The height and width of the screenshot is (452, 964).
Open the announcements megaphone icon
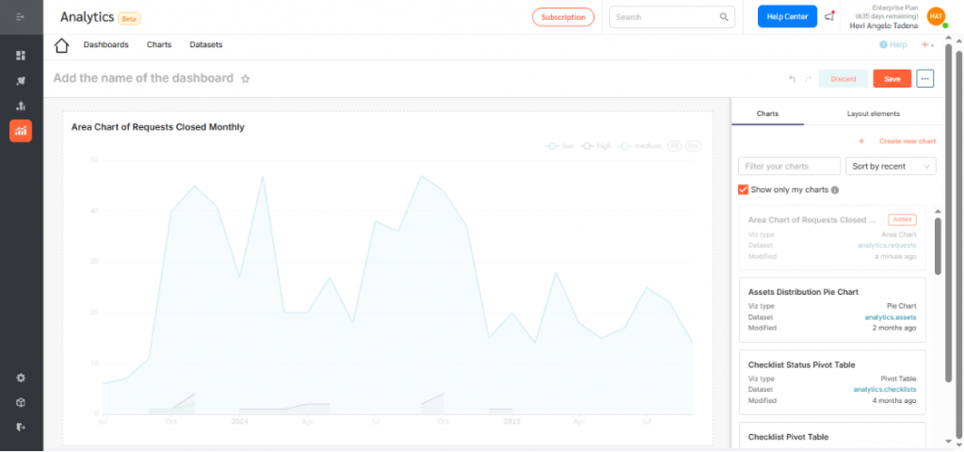pos(828,17)
